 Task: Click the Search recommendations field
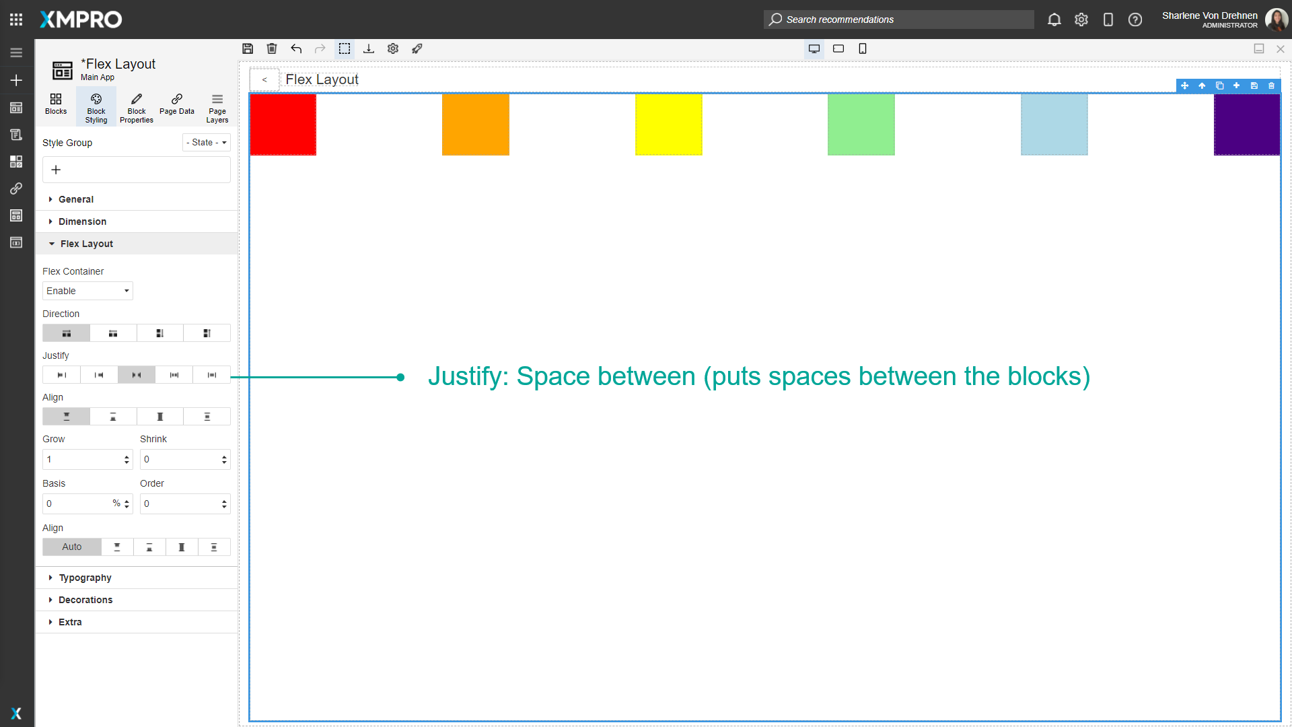(898, 20)
